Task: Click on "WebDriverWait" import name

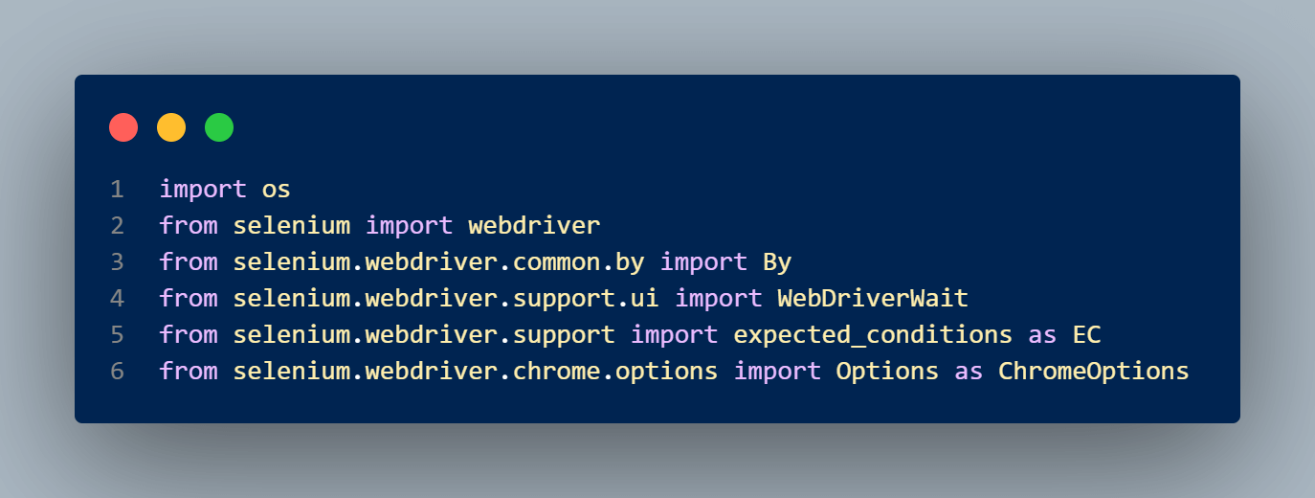Action: (873, 299)
